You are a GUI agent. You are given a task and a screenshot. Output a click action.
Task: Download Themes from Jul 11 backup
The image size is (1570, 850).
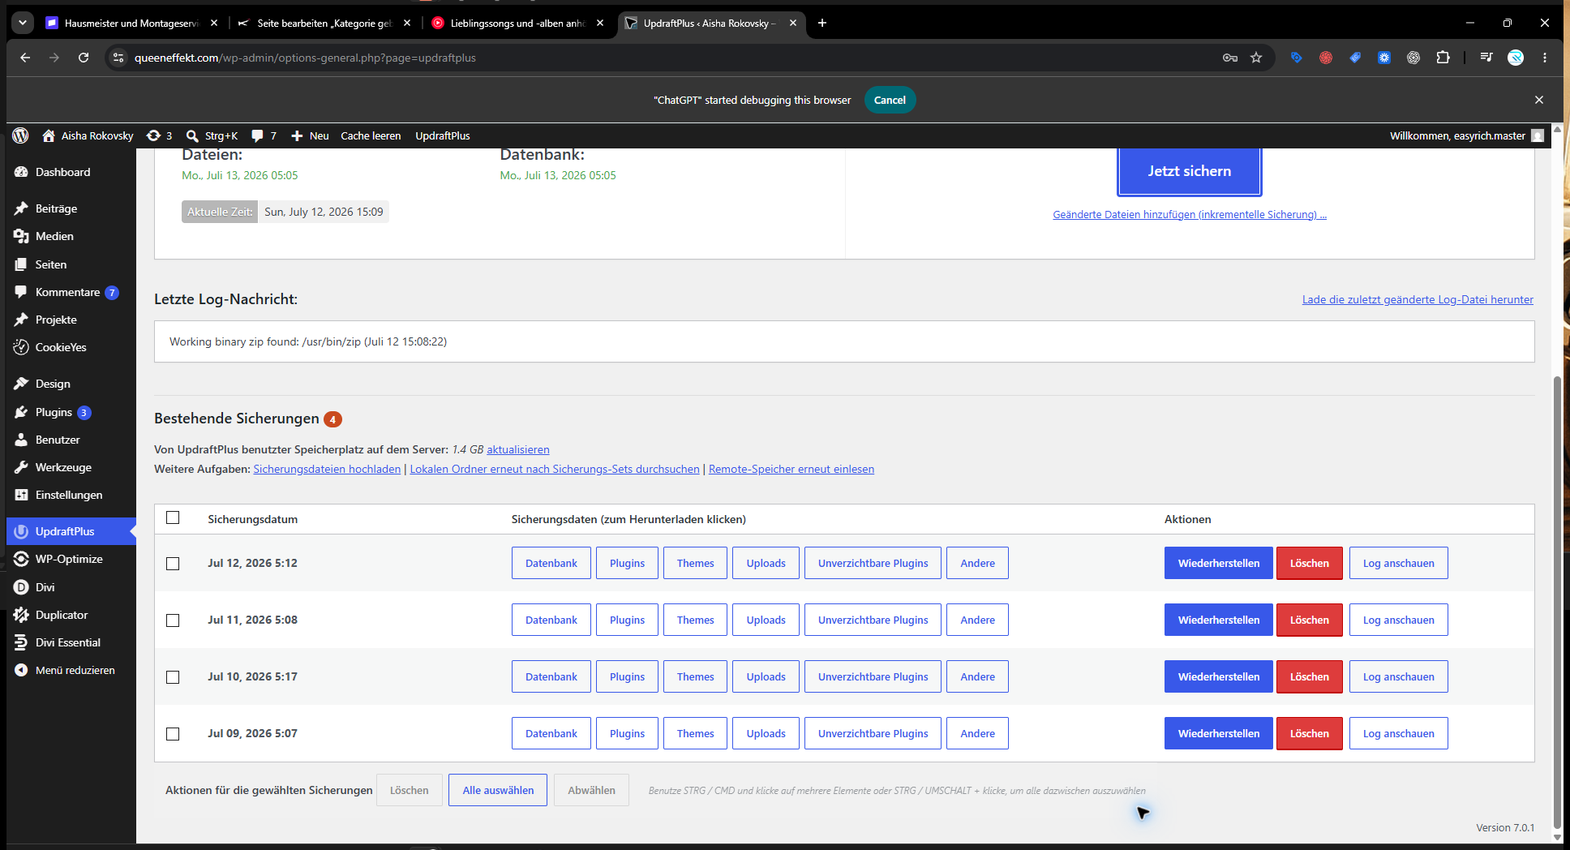696,620
